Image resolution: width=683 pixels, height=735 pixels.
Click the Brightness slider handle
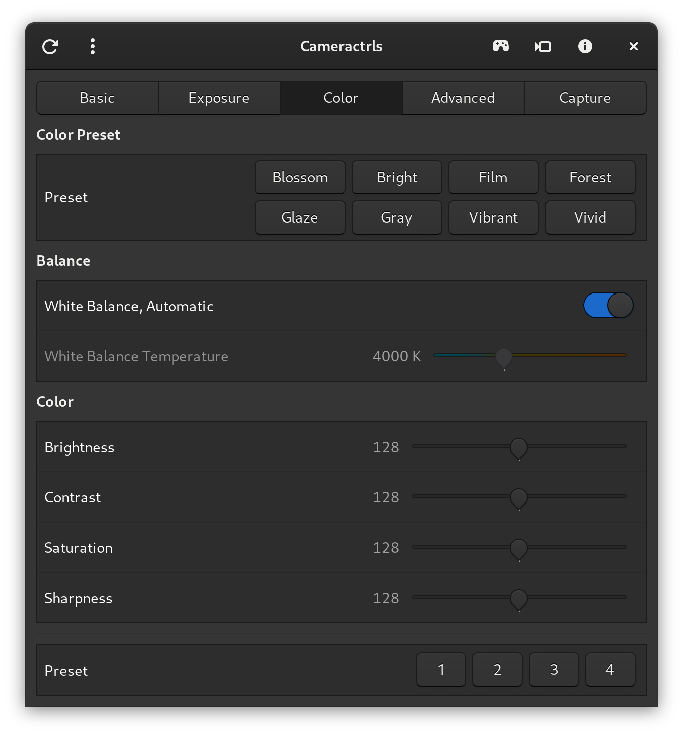(518, 447)
